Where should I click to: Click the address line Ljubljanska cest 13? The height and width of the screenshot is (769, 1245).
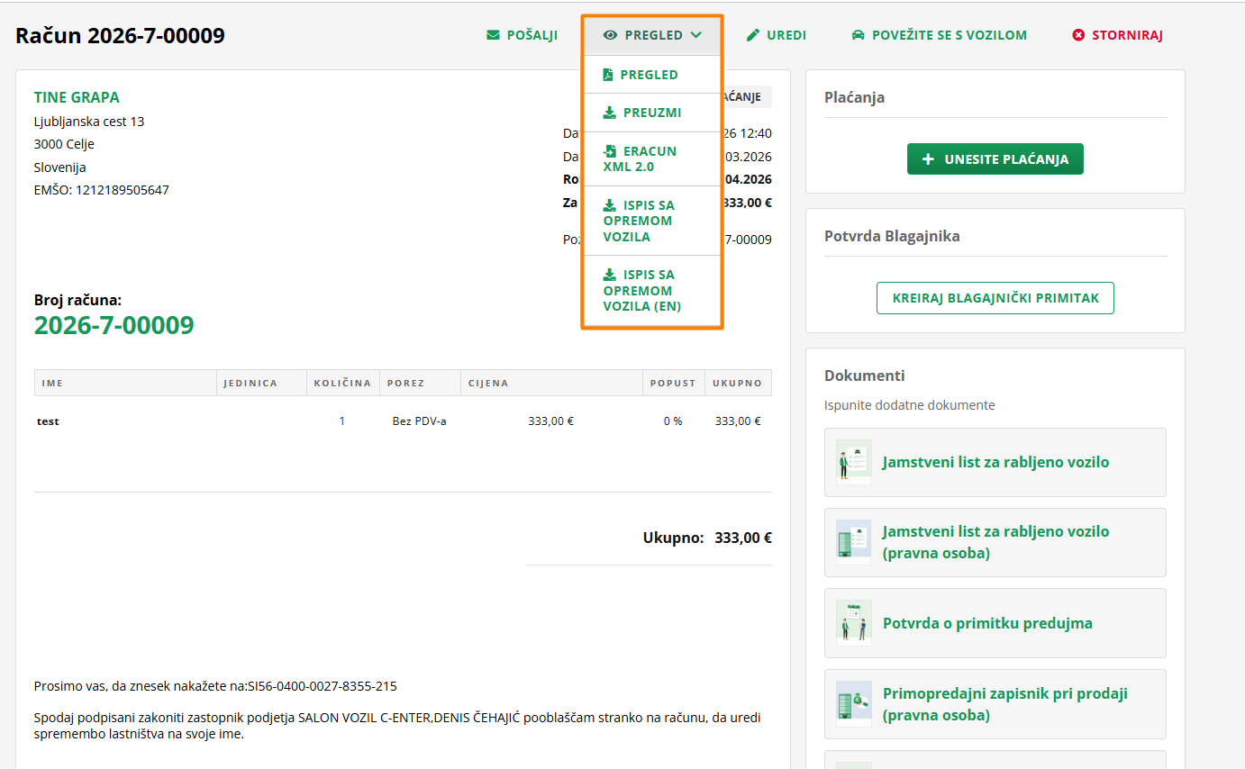[x=89, y=122]
